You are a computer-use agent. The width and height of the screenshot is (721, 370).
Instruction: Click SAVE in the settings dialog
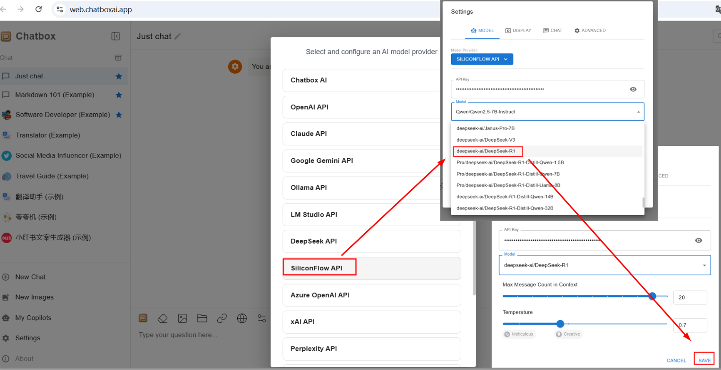[x=704, y=360]
